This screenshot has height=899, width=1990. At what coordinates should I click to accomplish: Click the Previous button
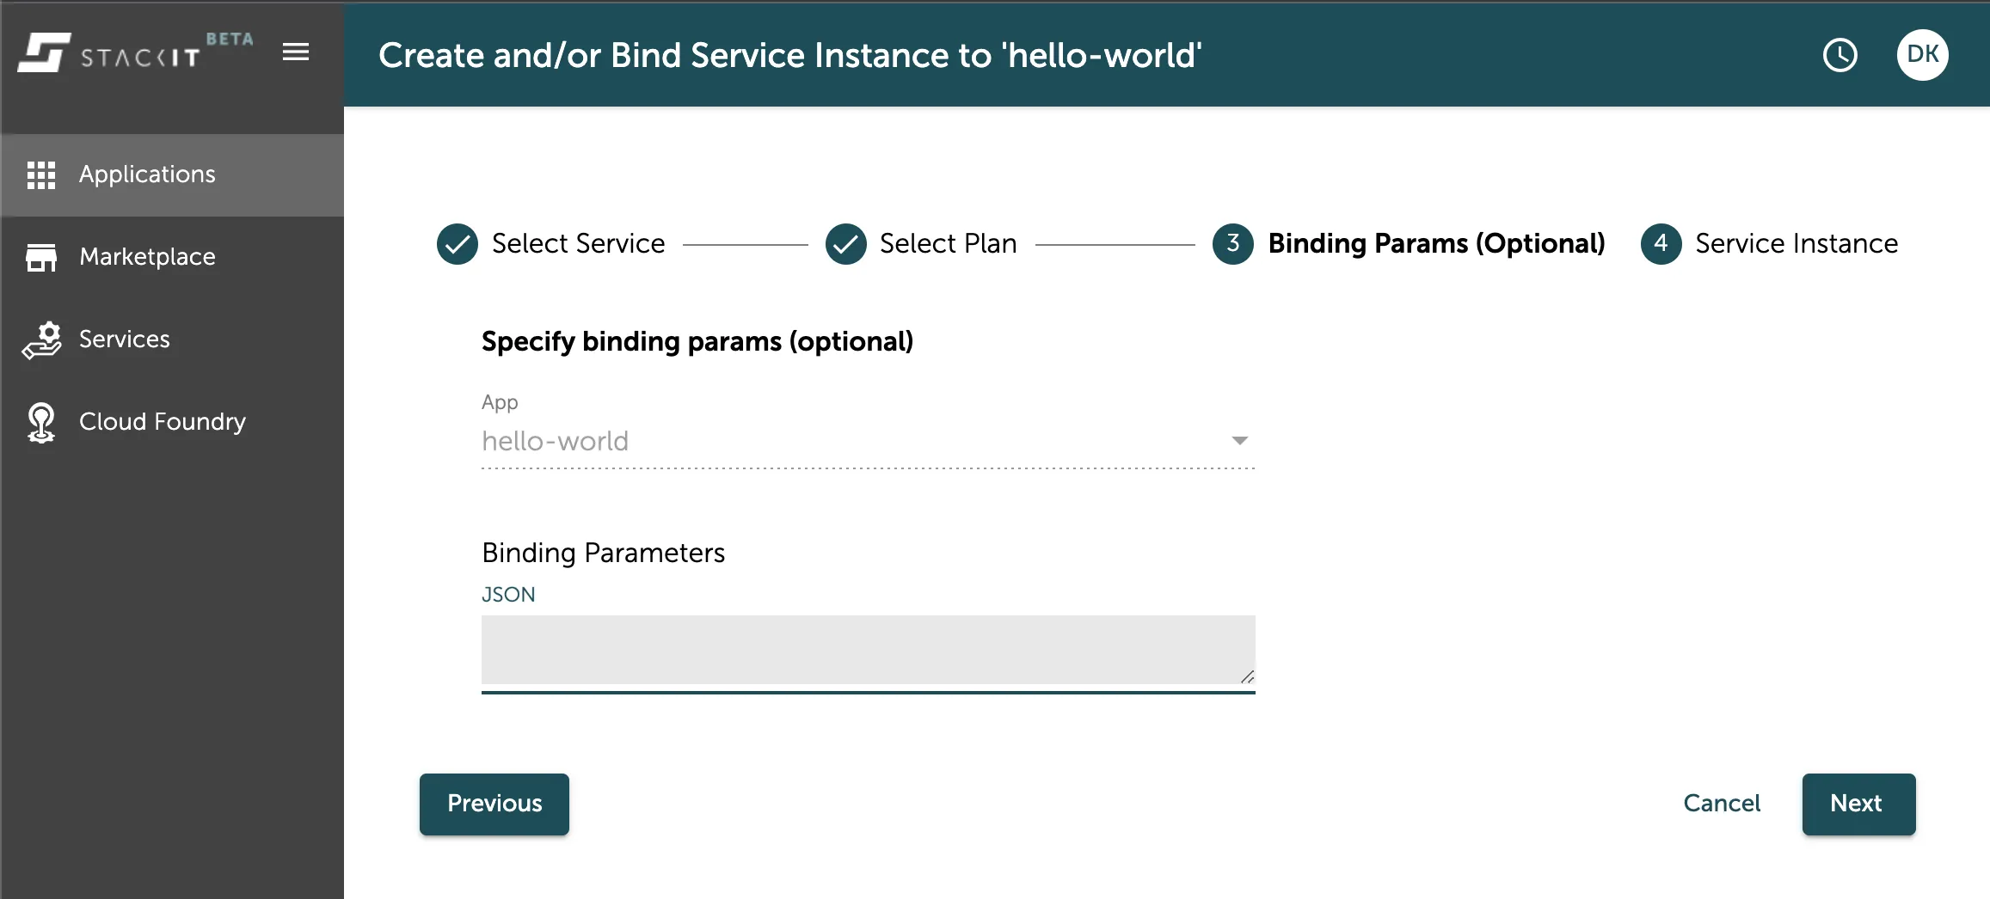494,804
